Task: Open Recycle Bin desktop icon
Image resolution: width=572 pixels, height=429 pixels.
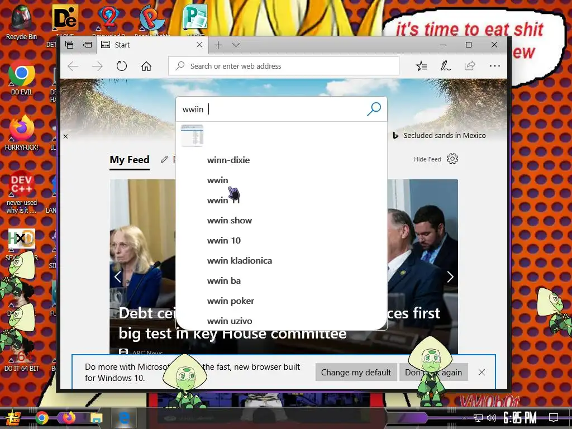Action: pos(22,22)
